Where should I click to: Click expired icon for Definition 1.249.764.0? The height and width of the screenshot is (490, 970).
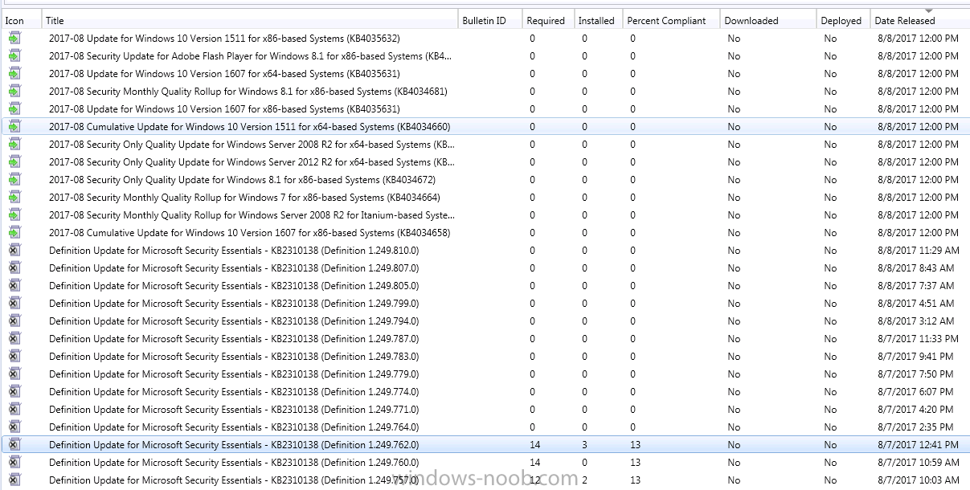(14, 427)
